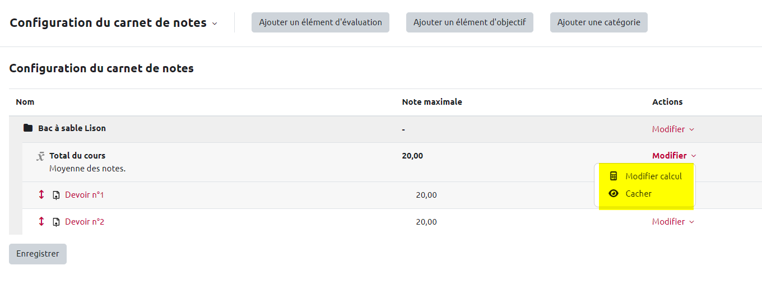
Task: Click the move arrows icon for Devoir n°1
Action: coord(41,195)
